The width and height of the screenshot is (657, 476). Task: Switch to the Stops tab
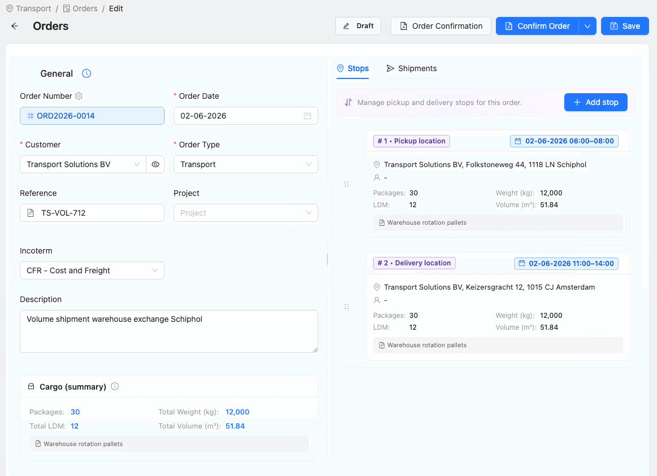353,68
